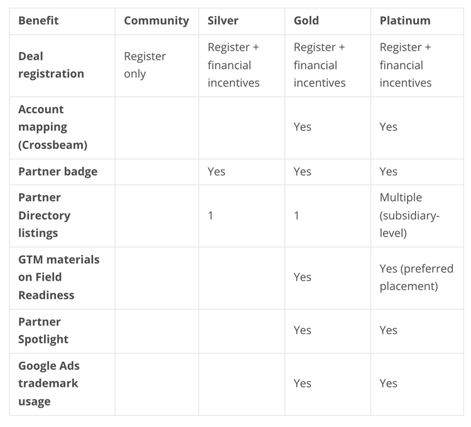The height and width of the screenshot is (427, 471).
Task: Select the Partner Spotlight row label
Action: click(43, 330)
